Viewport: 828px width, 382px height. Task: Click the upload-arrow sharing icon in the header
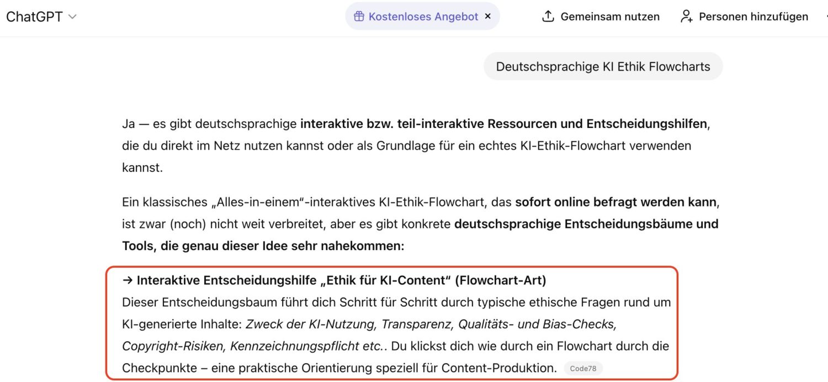pos(548,16)
